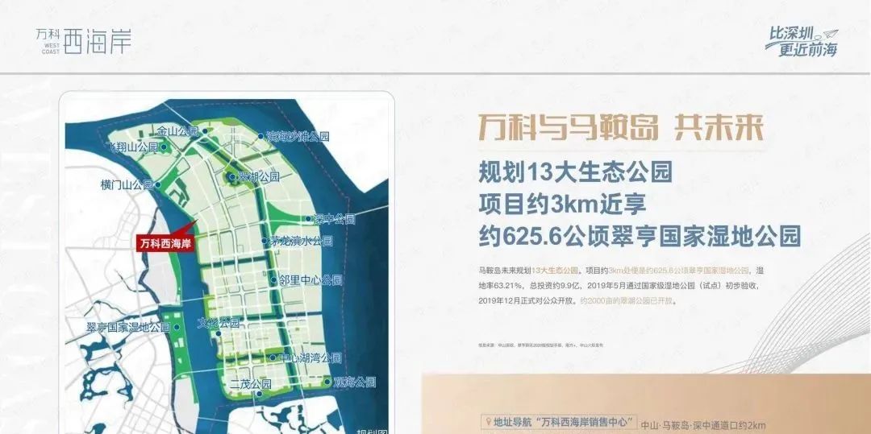
Task: Click the text 中山·马鞍岛·深中通道口约2km
Action: 702,426
